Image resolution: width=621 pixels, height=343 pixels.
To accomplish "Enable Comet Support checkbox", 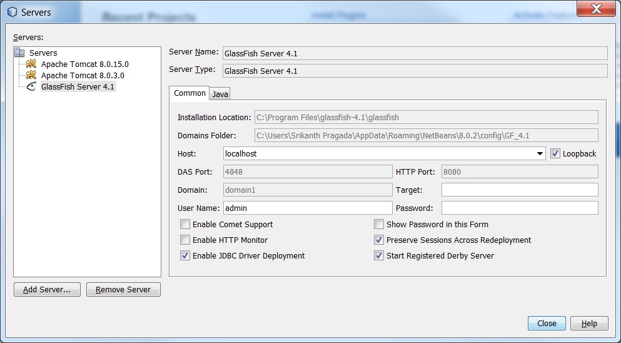I will 185,225.
